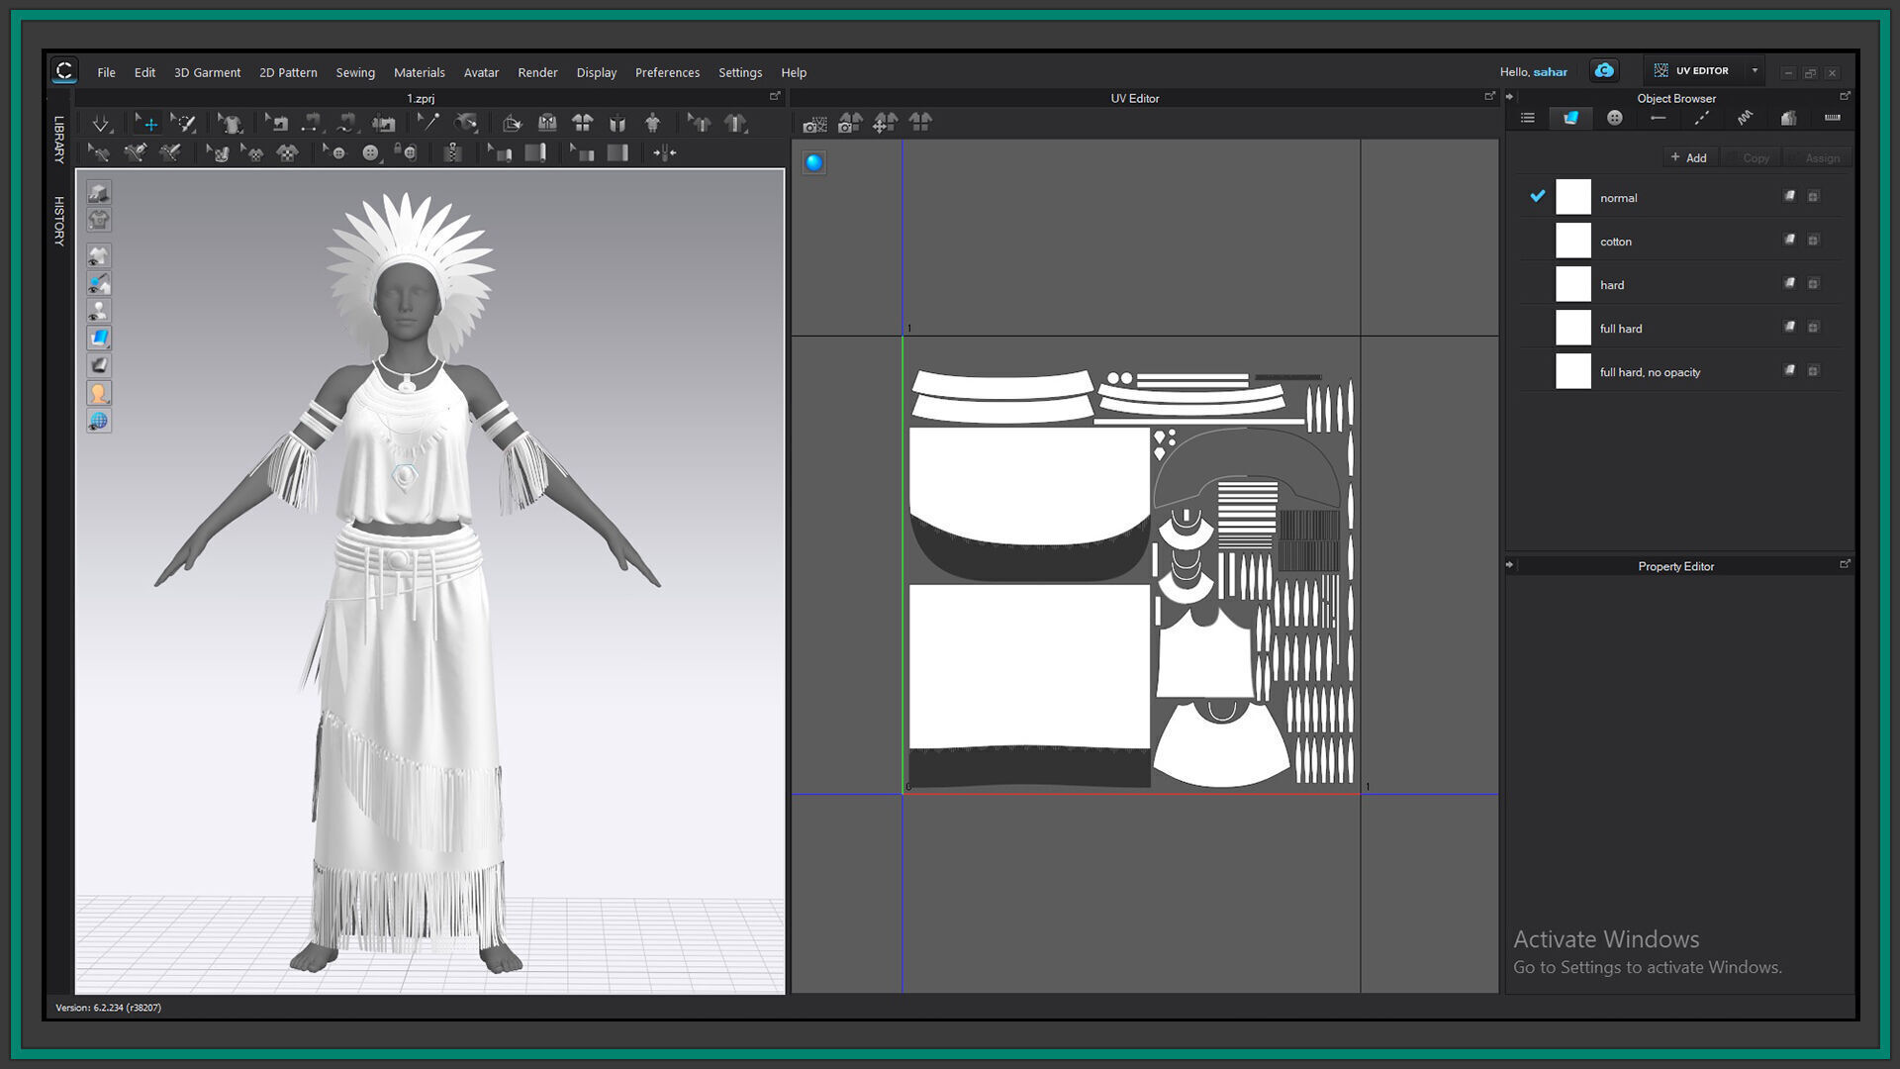Open the cloud account icon

click(x=1604, y=71)
